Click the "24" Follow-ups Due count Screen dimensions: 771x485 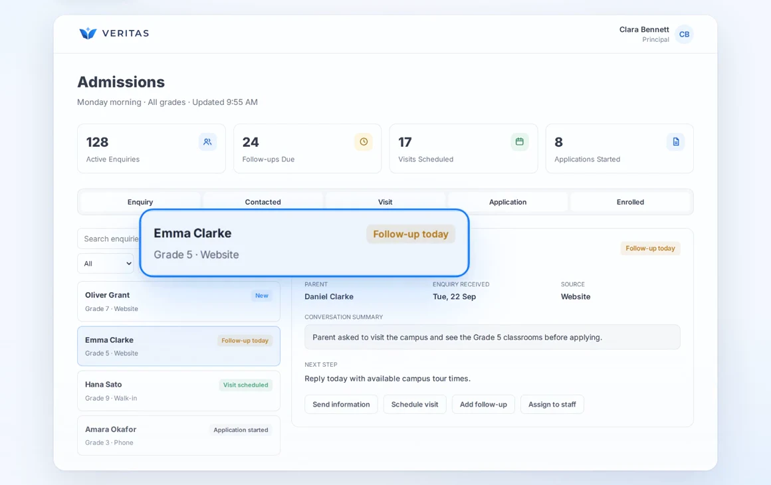tap(251, 142)
